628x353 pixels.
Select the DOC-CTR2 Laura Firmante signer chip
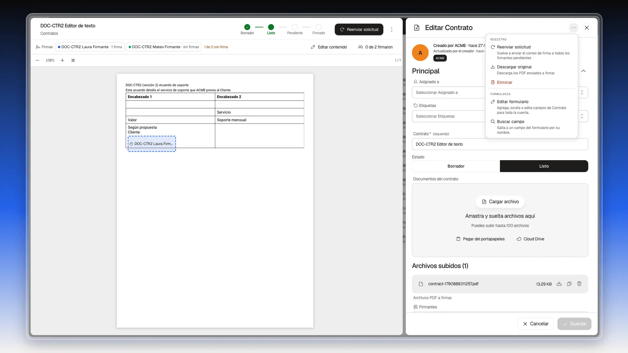(90, 47)
